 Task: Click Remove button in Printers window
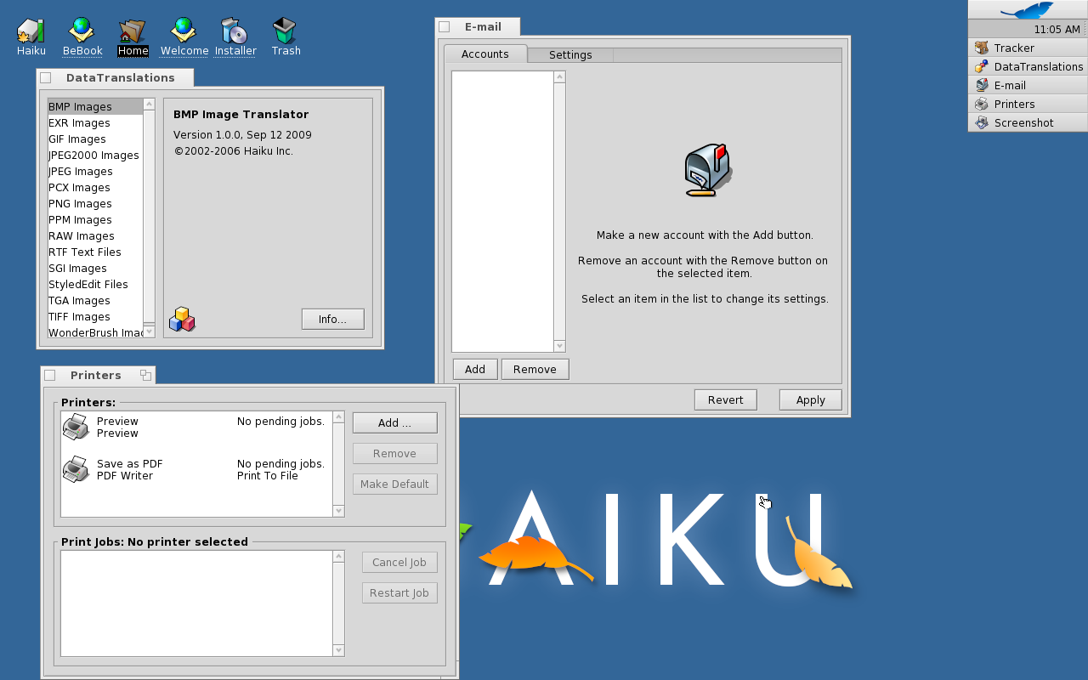pyautogui.click(x=394, y=453)
